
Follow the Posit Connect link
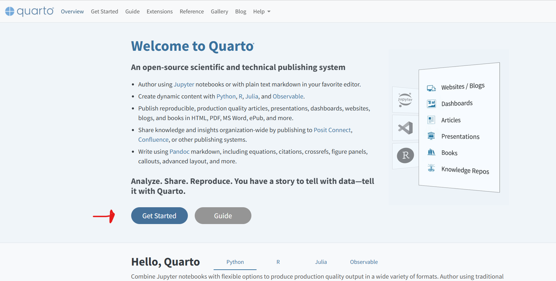(x=332, y=130)
